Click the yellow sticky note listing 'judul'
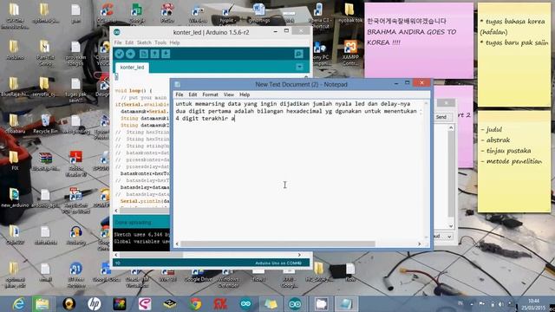555x312 pixels. (x=514, y=161)
